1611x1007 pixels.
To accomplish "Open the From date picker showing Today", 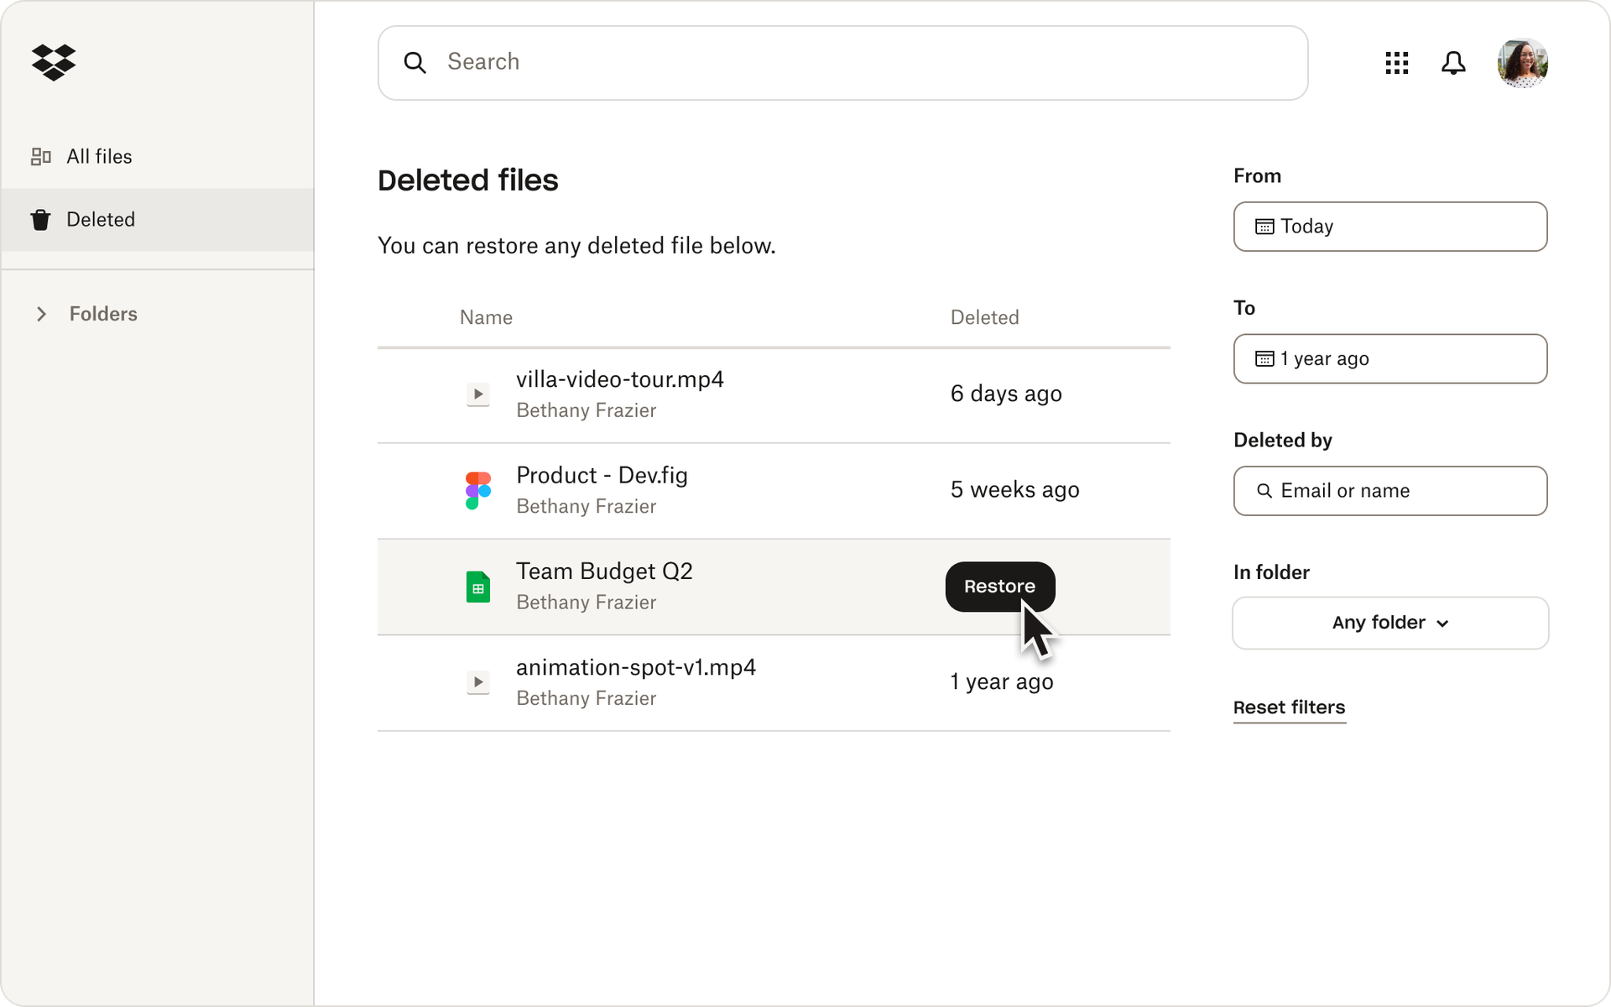I will pos(1389,227).
